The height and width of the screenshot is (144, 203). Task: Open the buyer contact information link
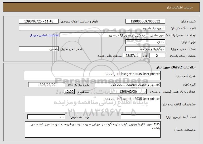(x=44, y=35)
